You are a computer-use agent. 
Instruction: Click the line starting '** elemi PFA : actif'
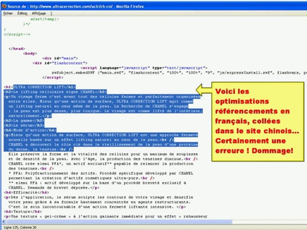coord(97,183)
